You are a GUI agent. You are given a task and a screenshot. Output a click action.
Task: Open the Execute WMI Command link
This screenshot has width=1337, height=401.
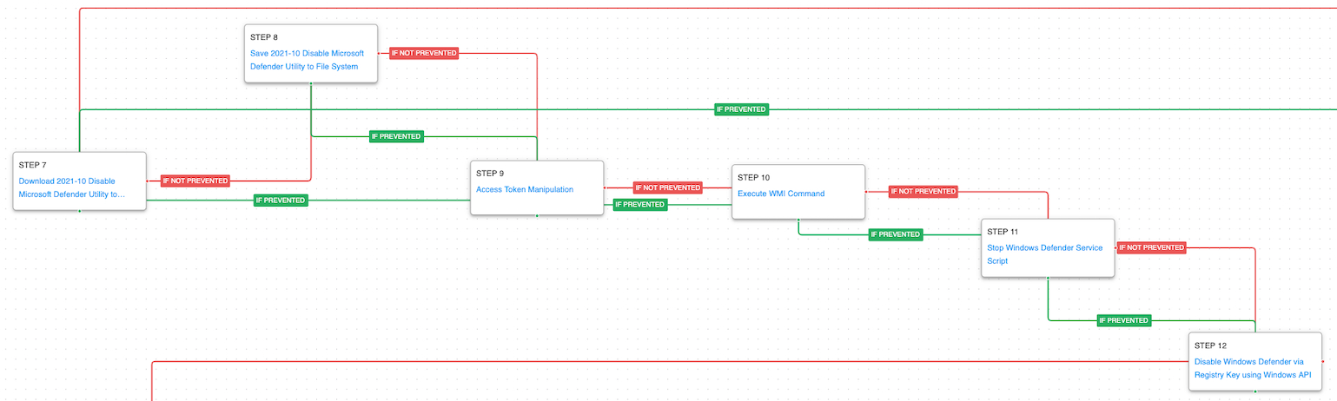780,194
